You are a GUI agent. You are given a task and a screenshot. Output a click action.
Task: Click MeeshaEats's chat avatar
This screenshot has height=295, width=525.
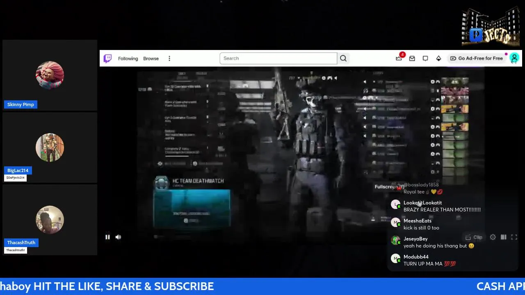pyautogui.click(x=395, y=222)
